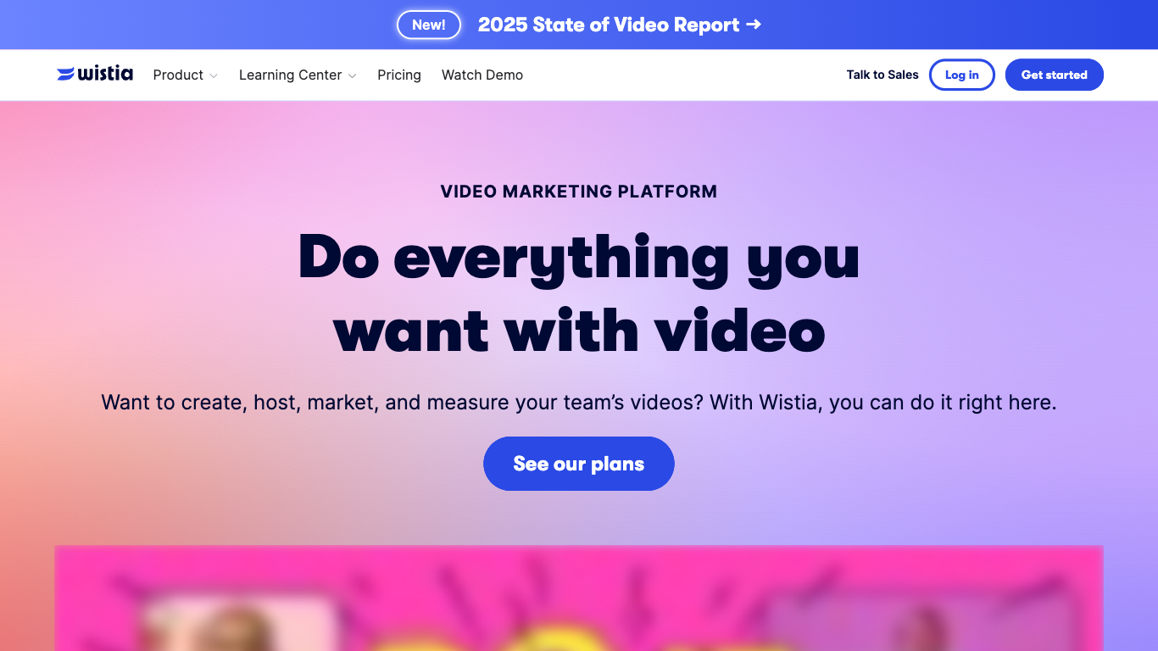Click the Log in button

[962, 75]
